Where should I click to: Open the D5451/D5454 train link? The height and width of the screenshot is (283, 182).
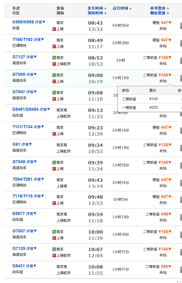(x=25, y=109)
